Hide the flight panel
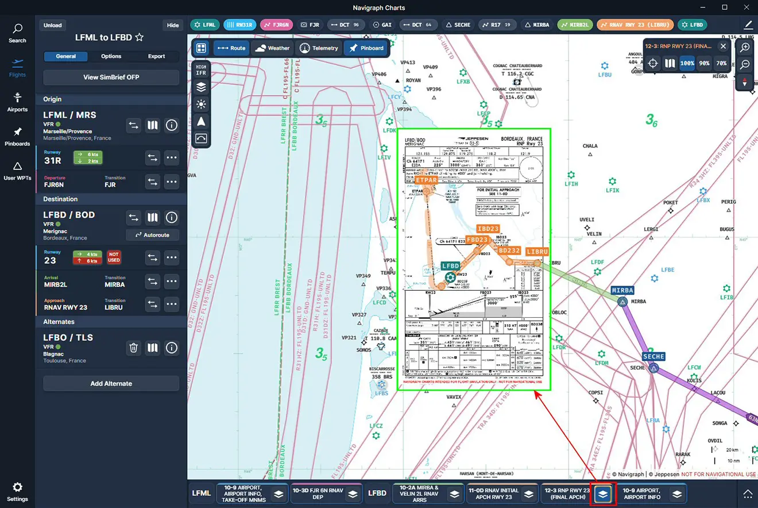The height and width of the screenshot is (508, 758). click(x=173, y=25)
